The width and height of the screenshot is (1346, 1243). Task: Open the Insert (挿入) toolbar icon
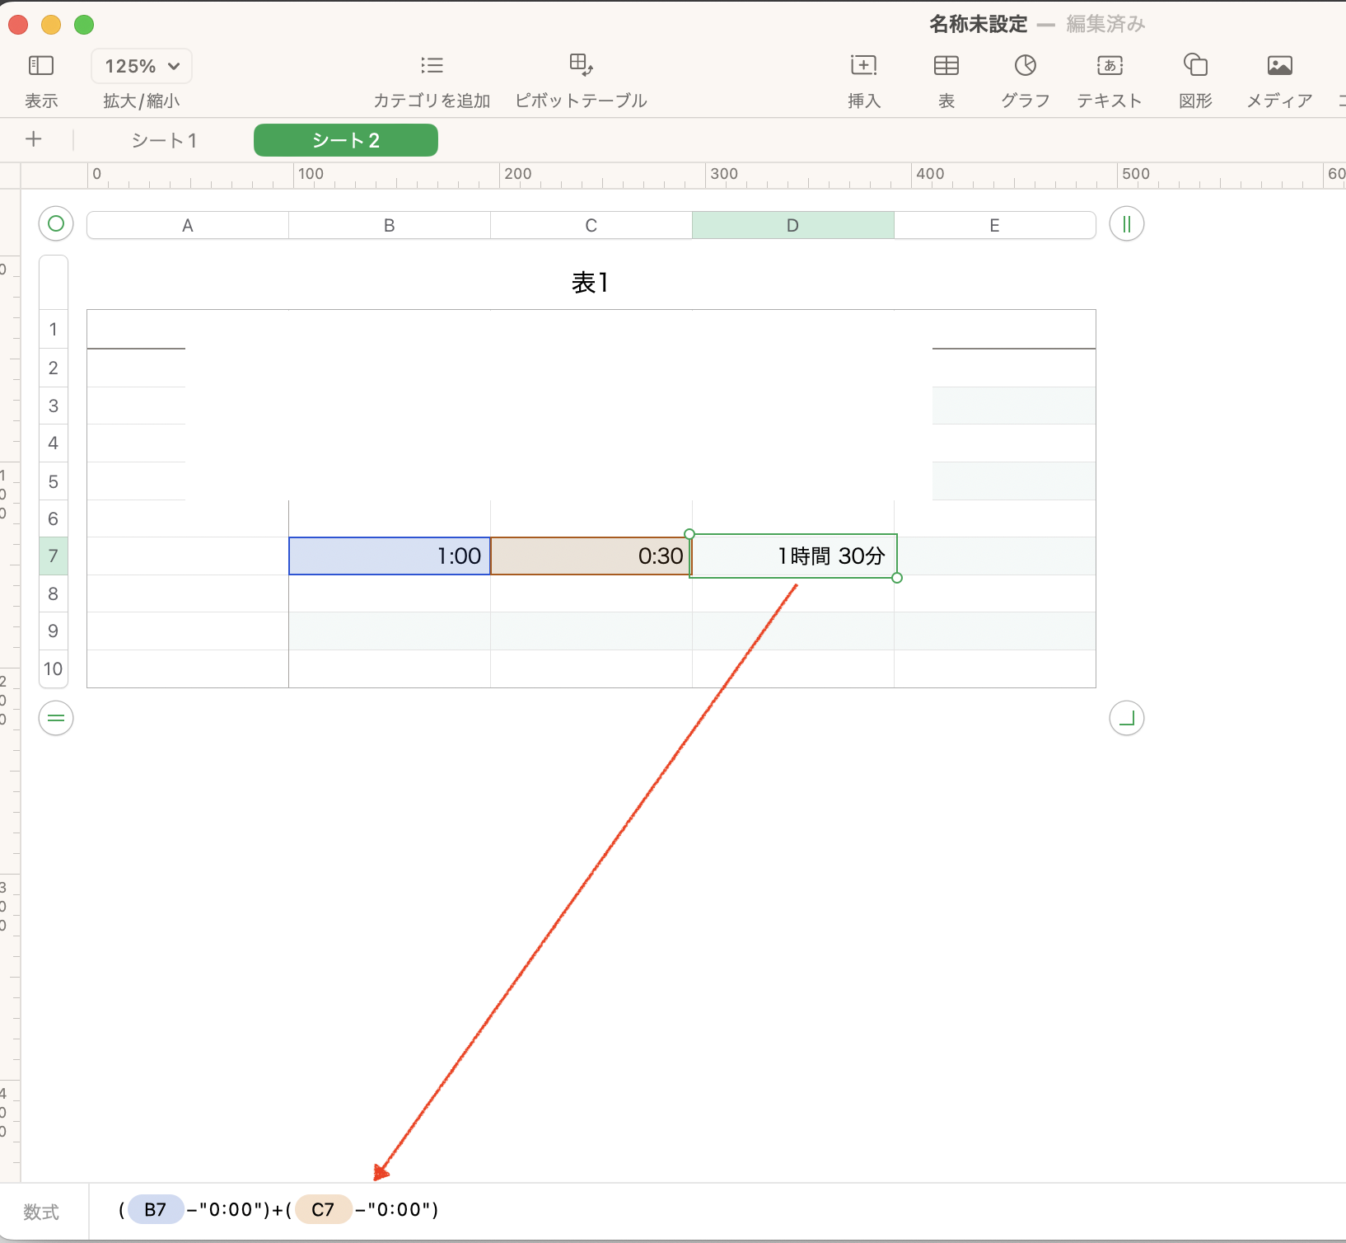(863, 65)
